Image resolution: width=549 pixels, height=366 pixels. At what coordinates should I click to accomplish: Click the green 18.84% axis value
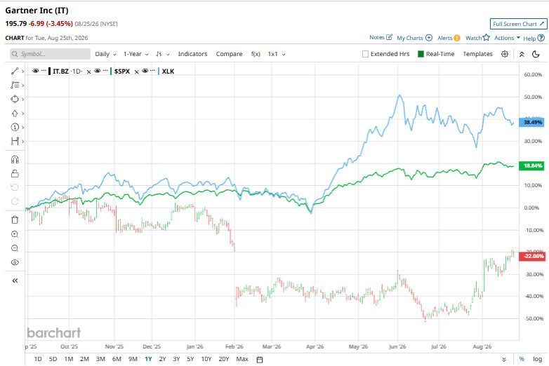coord(531,165)
